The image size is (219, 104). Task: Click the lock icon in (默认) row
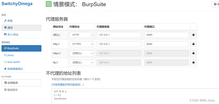pos(193,35)
